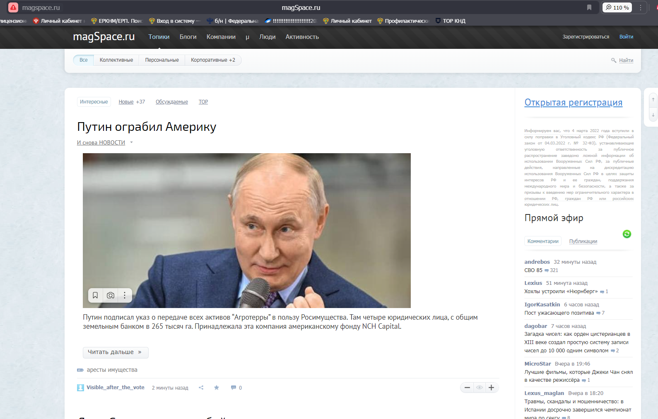Vote the post down with the minus button
658x419 pixels.
click(x=467, y=388)
